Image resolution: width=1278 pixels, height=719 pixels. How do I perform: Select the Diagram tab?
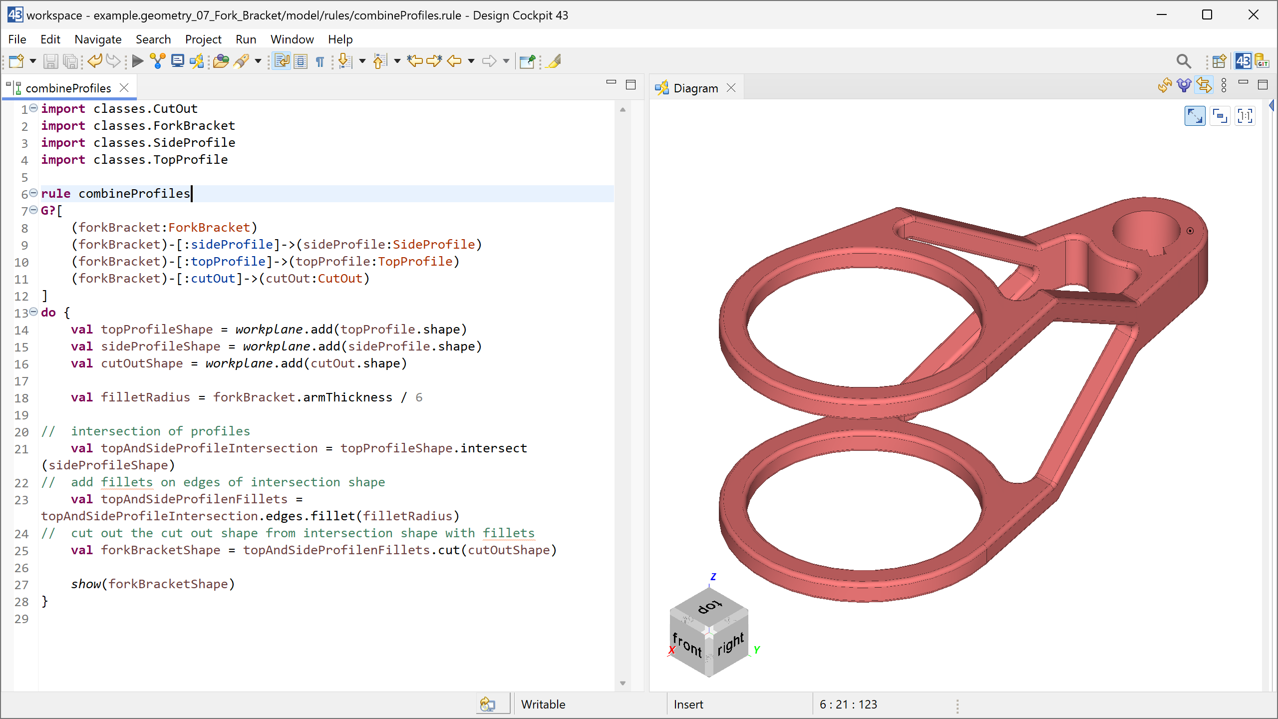point(695,88)
